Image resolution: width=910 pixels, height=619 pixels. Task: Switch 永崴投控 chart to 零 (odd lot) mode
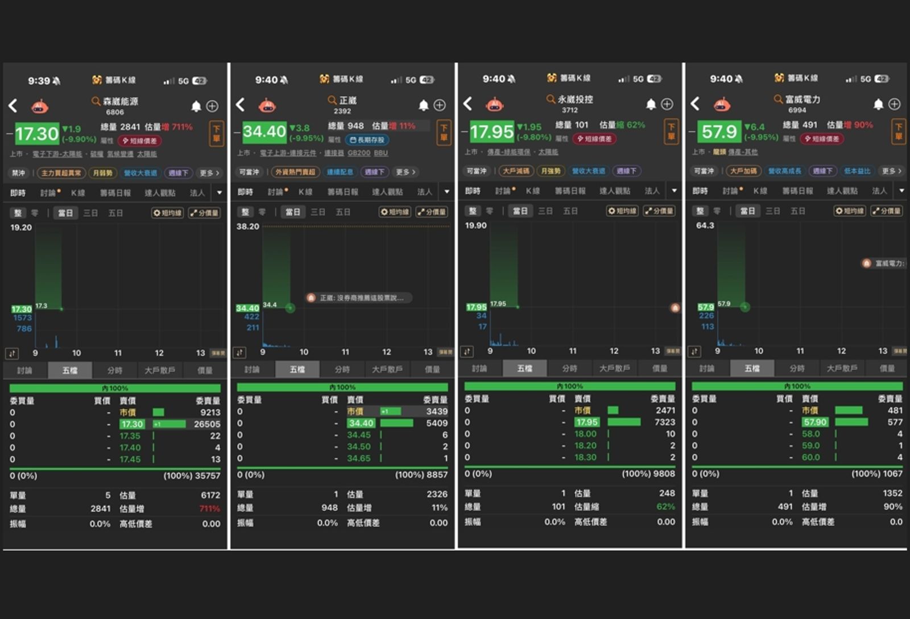coord(490,211)
